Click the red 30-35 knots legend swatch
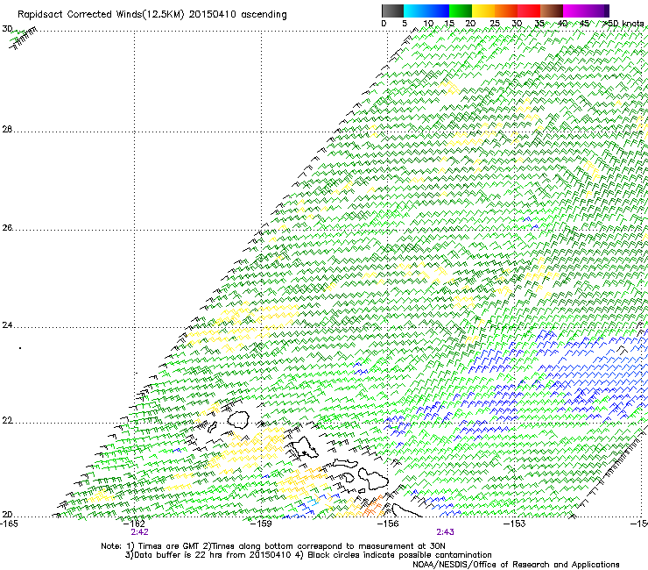 coord(529,11)
